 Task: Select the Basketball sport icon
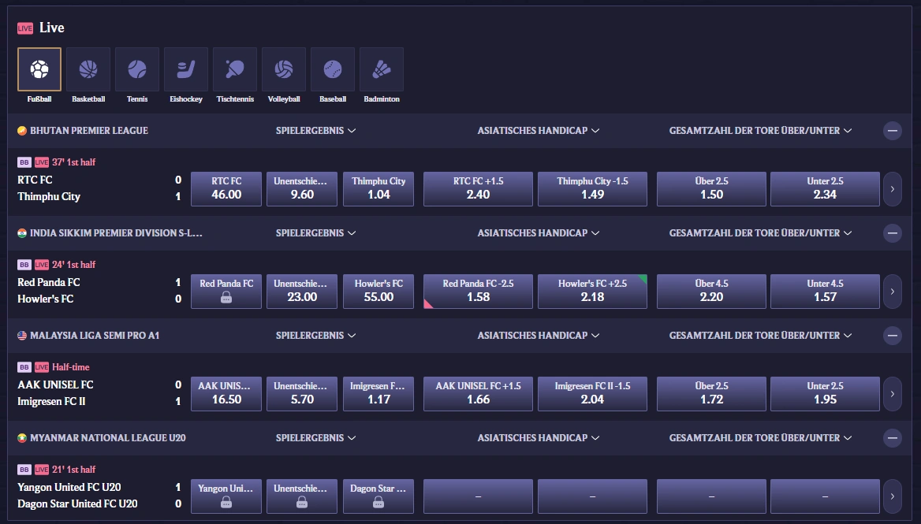[x=88, y=69]
